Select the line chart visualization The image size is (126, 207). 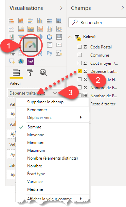(12, 29)
